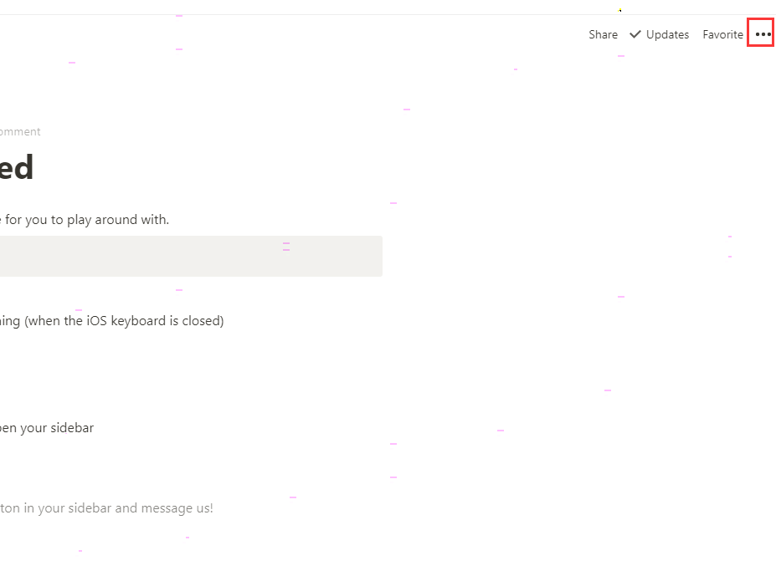Click the light gray callout block
The width and height of the screenshot is (776, 571).
pos(191,256)
